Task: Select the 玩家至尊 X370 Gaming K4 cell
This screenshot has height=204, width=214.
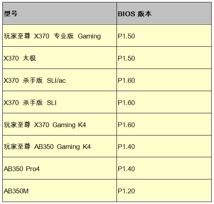Action: click(x=59, y=124)
